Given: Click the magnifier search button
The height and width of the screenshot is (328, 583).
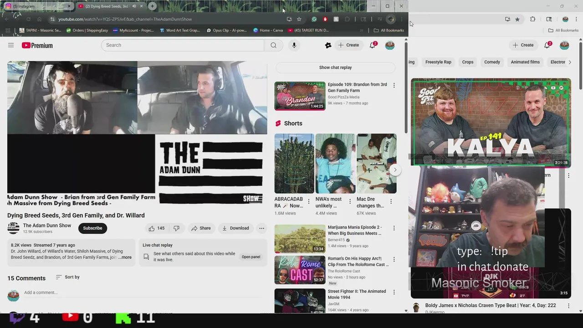Looking at the screenshot, I should 273,45.
